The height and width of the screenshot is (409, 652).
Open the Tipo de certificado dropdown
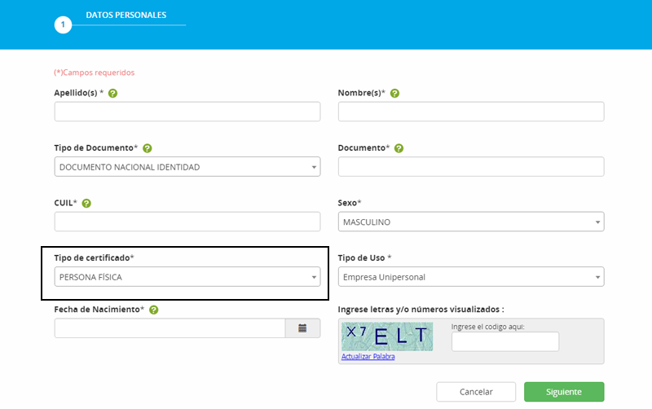[x=187, y=277]
